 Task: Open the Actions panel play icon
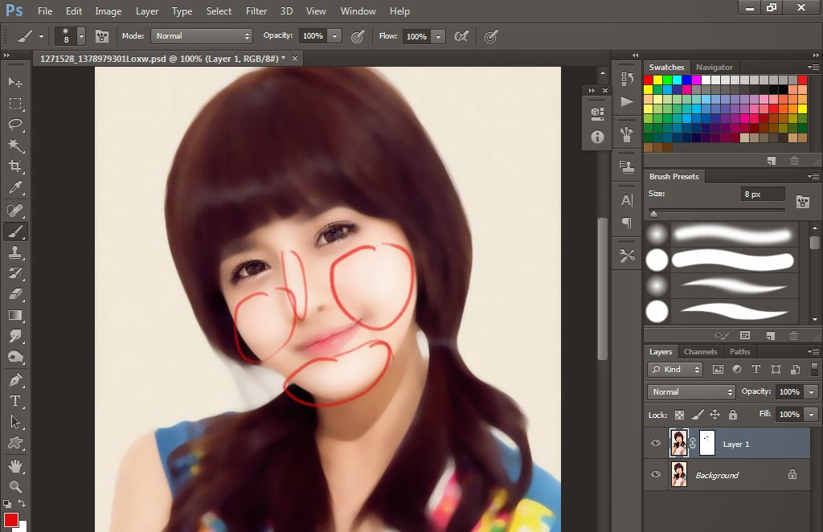coord(627,101)
